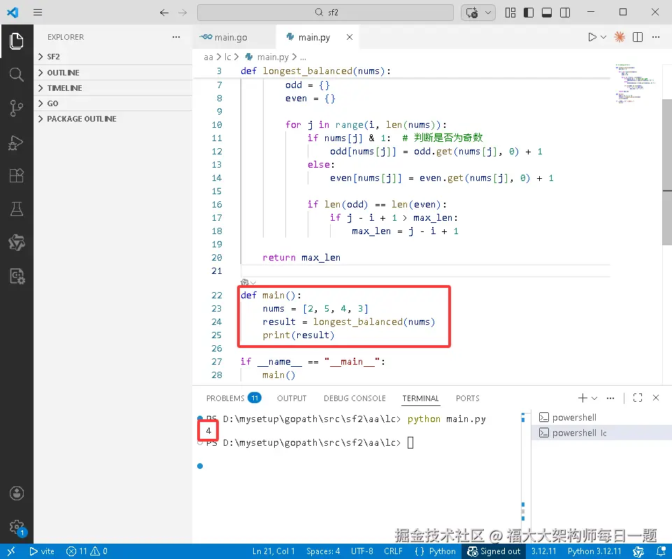Open errors and warnings count in status bar
The height and width of the screenshot is (559, 672).
tap(87, 551)
